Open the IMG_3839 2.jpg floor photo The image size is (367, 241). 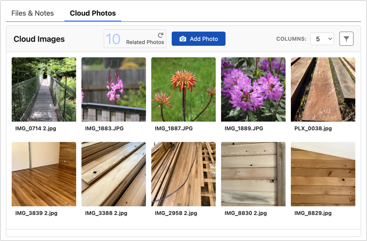coord(44,174)
